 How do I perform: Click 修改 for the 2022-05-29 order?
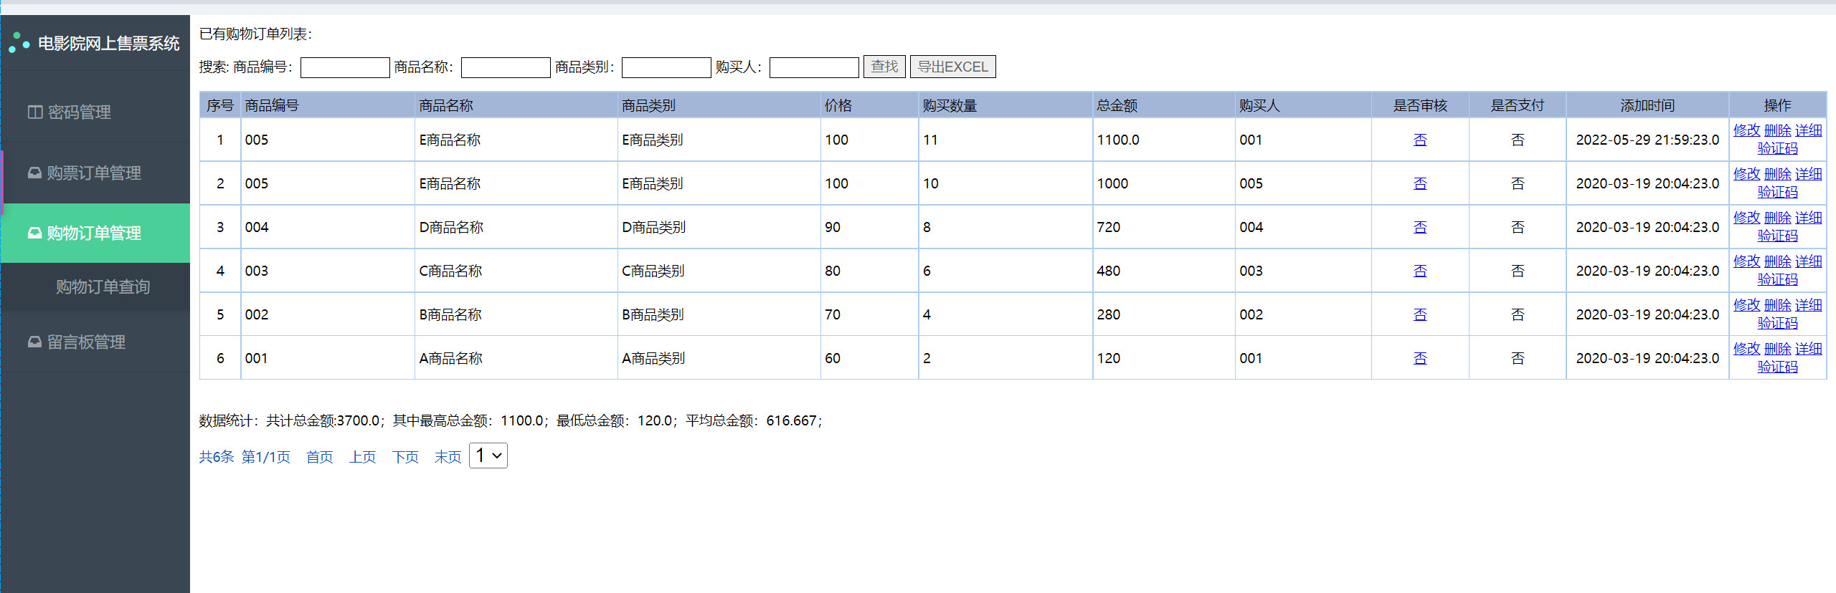[x=1746, y=130]
